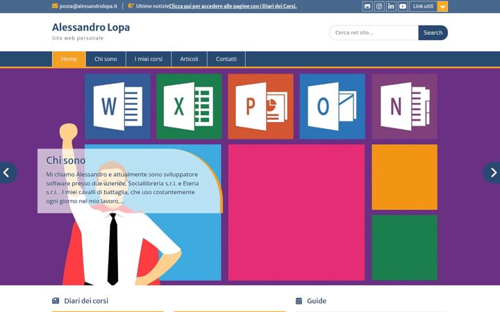The image size is (500, 312).
Task: Click the Outlook icon tile
Action: click(333, 106)
